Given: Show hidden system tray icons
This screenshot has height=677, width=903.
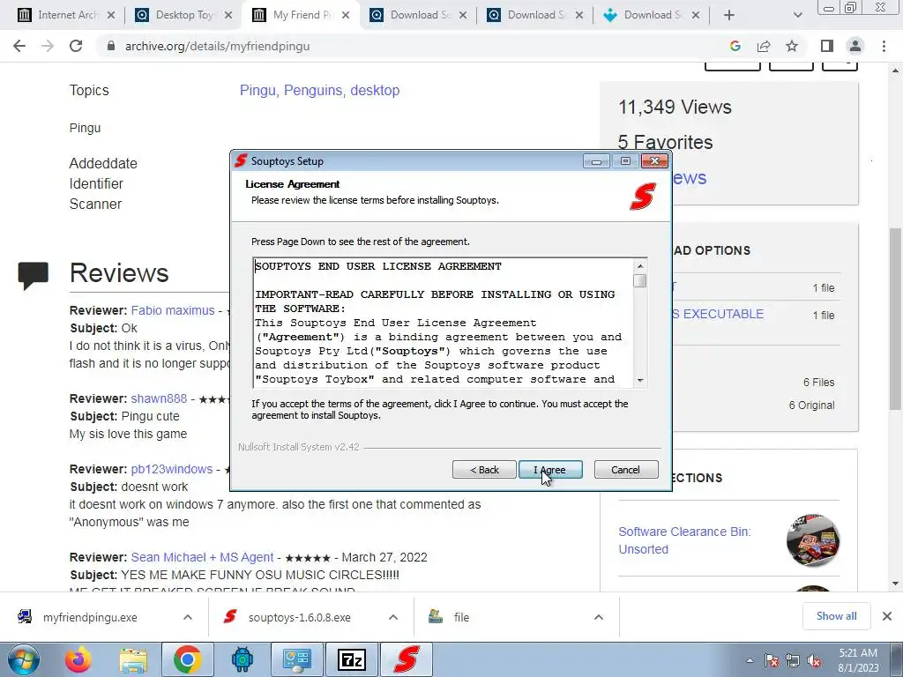Looking at the screenshot, I should pos(750,660).
